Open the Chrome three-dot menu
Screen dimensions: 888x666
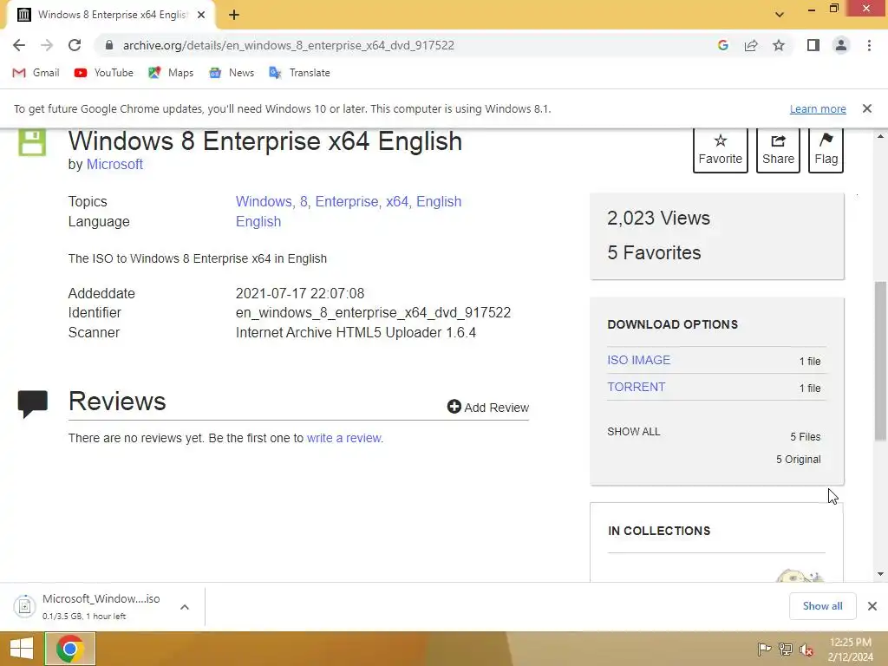tap(869, 45)
